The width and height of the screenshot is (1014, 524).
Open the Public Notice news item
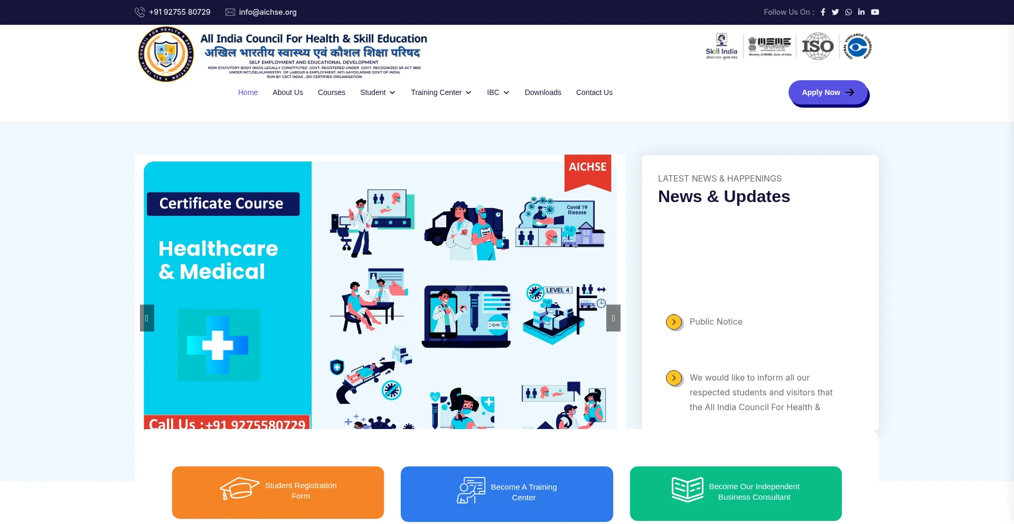click(x=716, y=322)
